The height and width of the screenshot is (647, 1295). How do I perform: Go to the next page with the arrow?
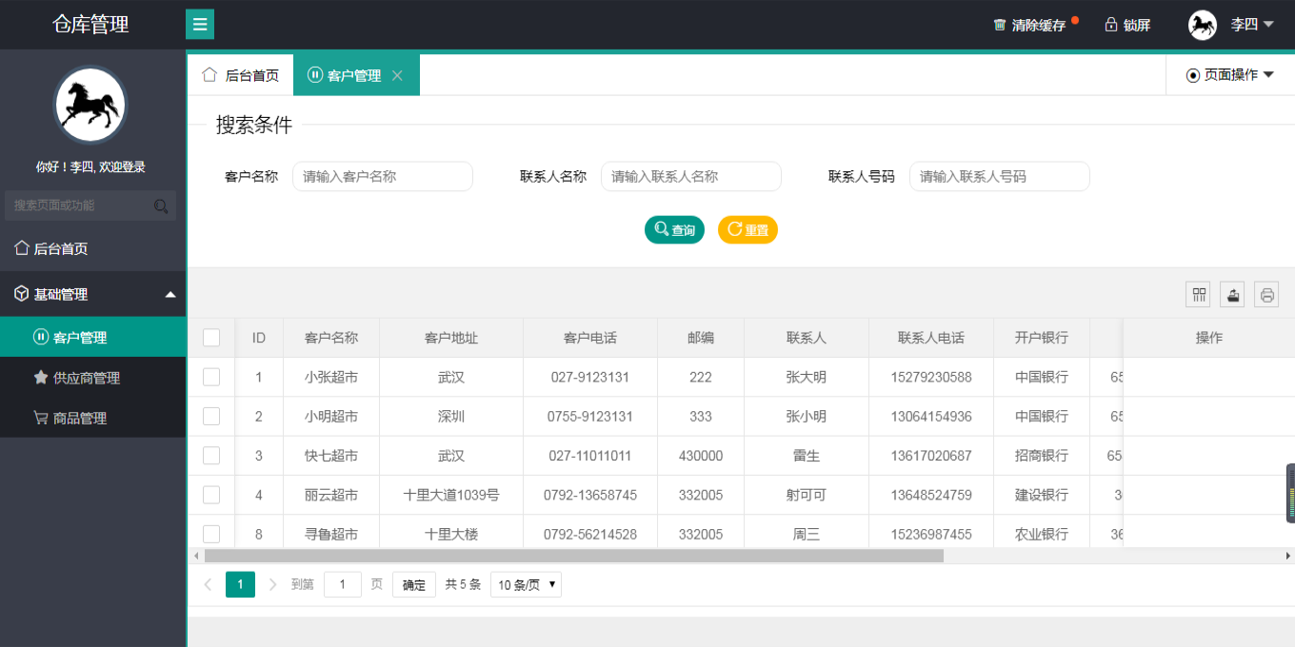click(x=272, y=584)
